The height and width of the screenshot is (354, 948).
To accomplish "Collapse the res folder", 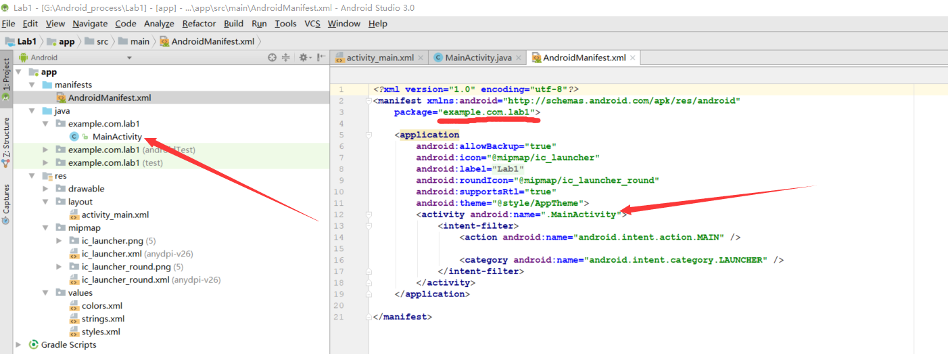I will (32, 176).
